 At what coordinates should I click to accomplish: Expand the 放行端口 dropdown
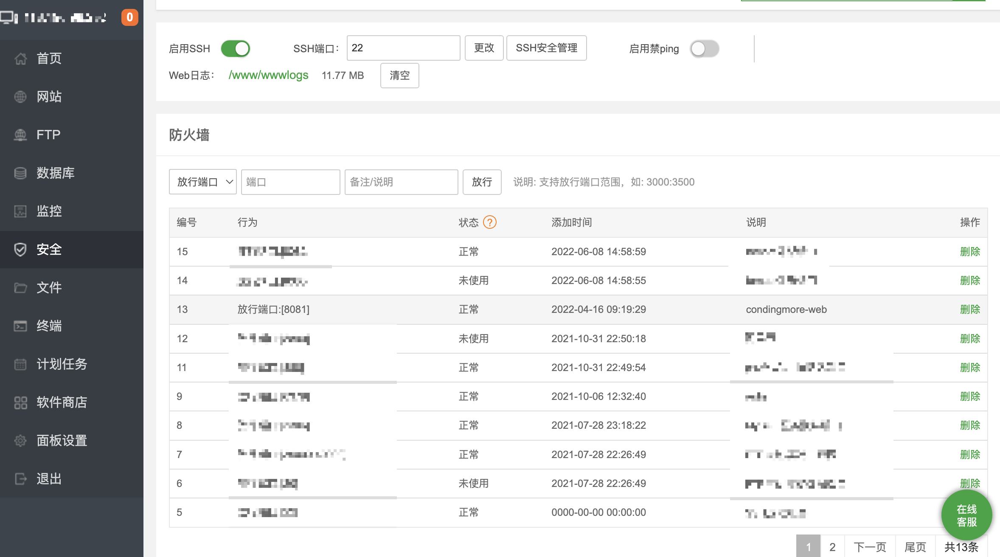click(x=203, y=182)
